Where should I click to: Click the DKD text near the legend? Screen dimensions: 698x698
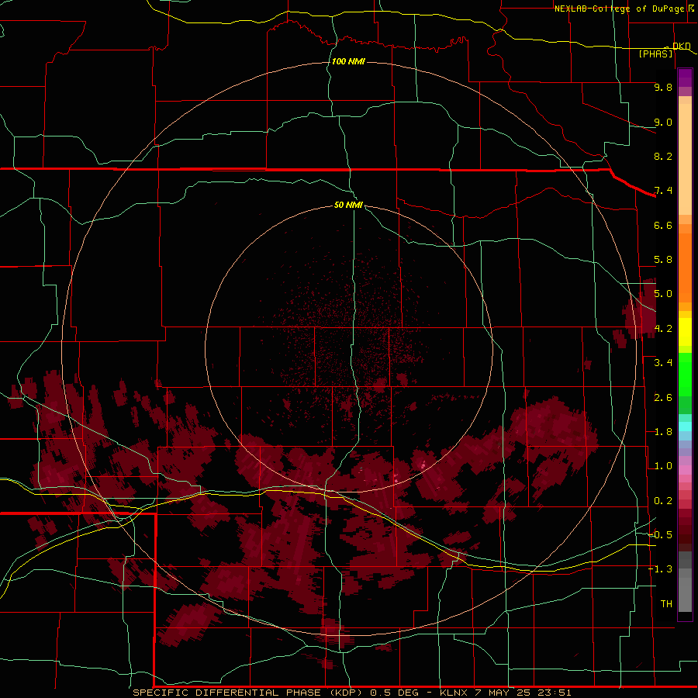pos(681,46)
